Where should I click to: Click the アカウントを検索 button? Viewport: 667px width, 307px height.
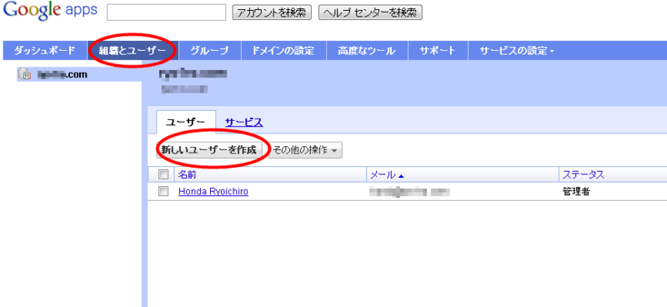point(272,13)
